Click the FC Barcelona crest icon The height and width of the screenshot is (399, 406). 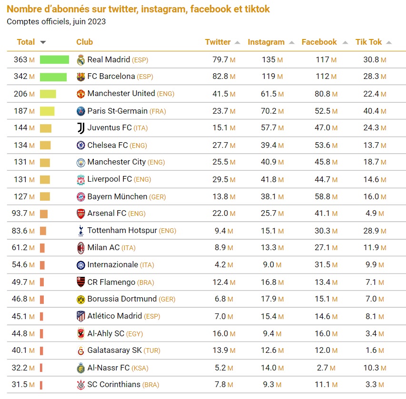pyautogui.click(x=80, y=77)
